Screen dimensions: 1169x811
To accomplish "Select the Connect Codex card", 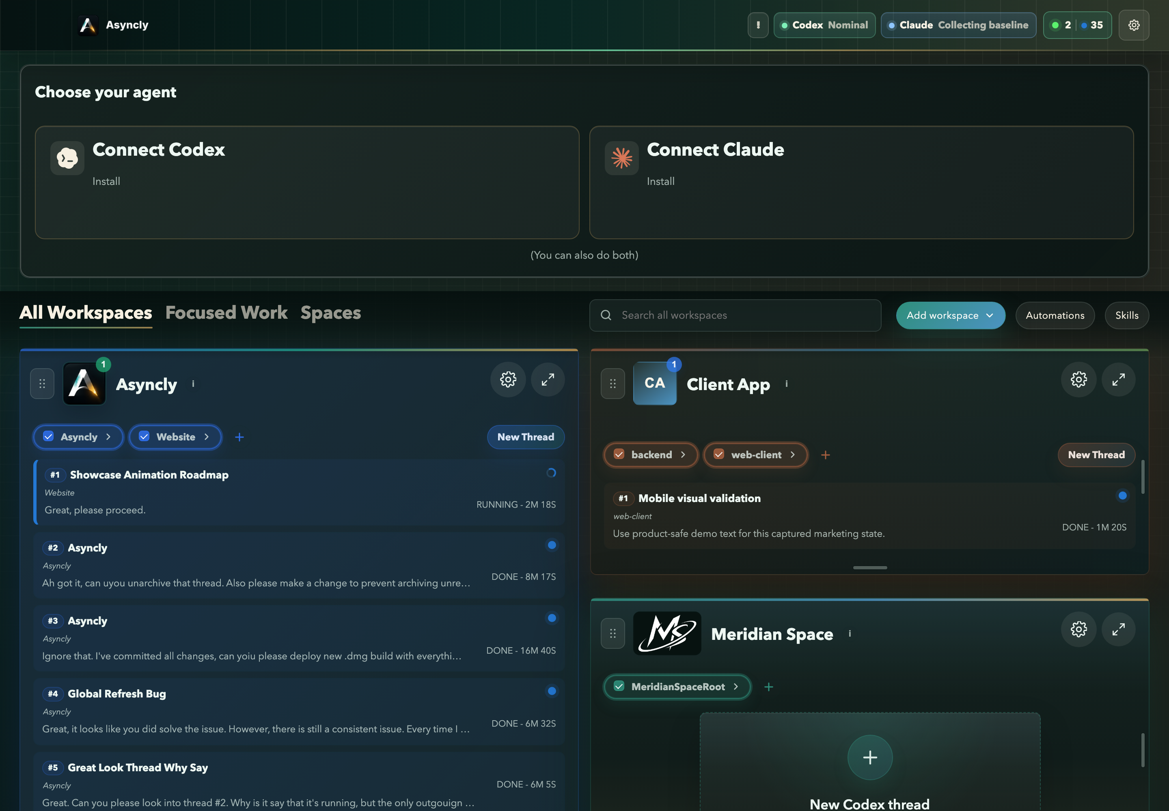I will tap(307, 182).
